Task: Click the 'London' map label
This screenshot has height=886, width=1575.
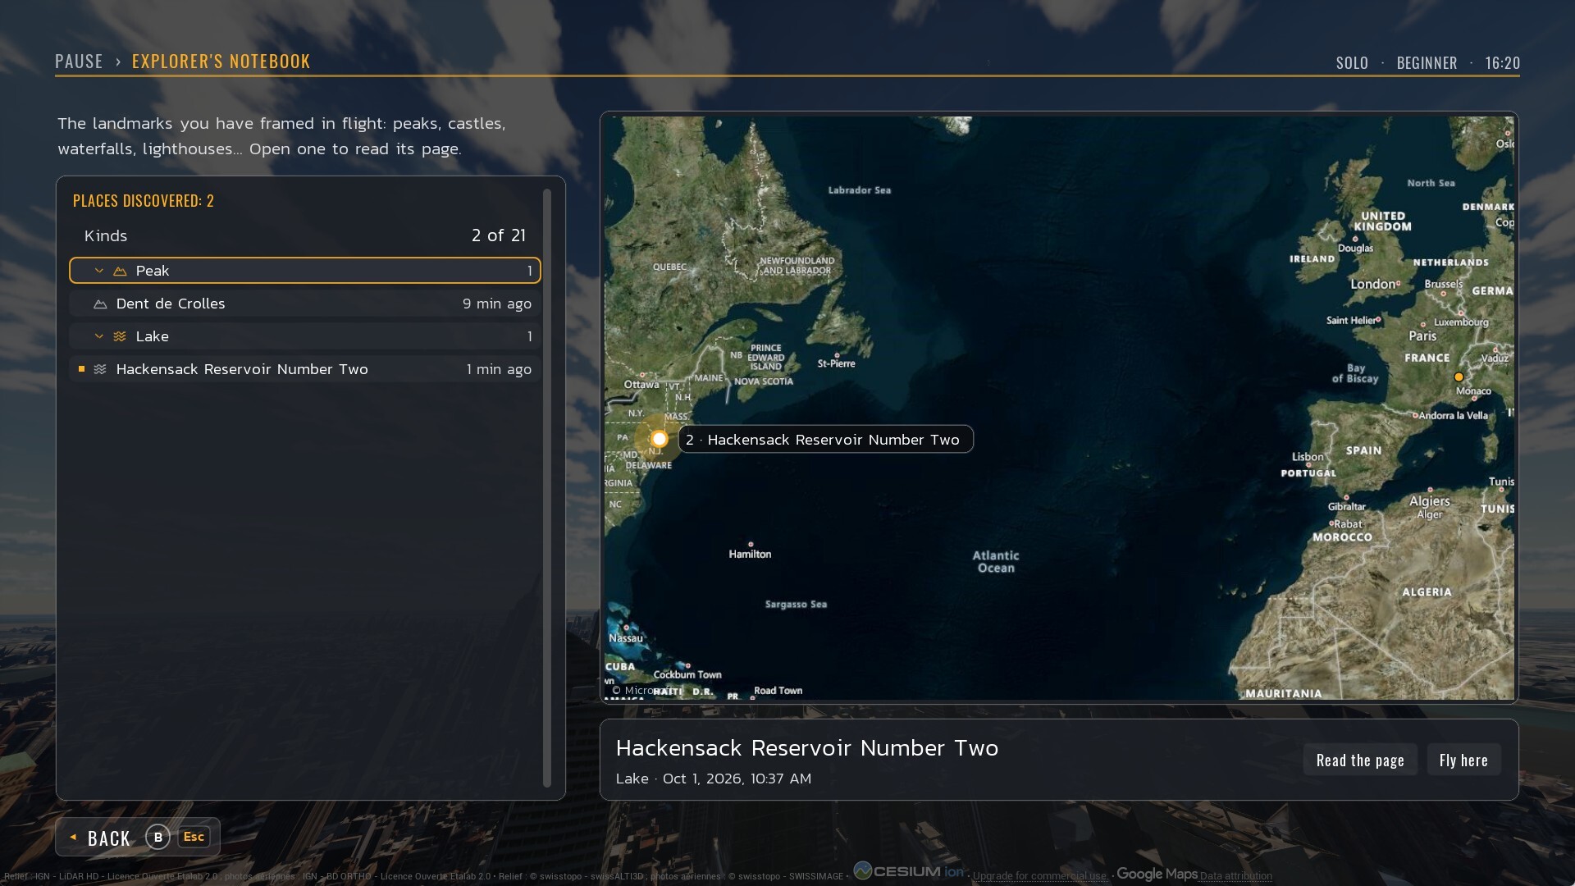Action: 1373,284
